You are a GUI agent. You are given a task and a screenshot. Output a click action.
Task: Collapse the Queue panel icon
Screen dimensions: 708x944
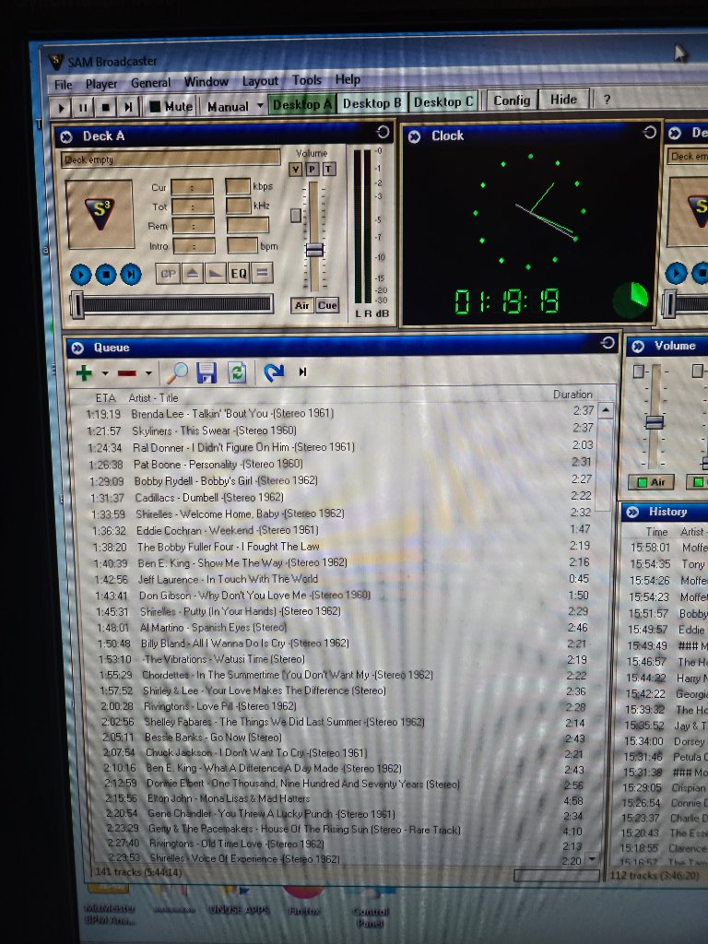click(77, 348)
